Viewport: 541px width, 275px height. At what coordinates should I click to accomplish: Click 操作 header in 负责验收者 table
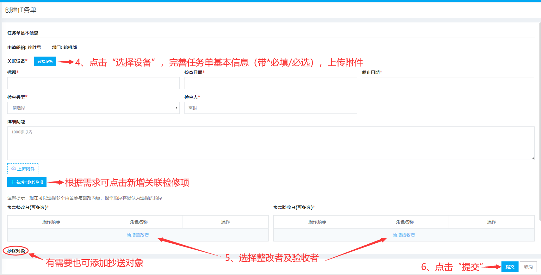point(492,222)
